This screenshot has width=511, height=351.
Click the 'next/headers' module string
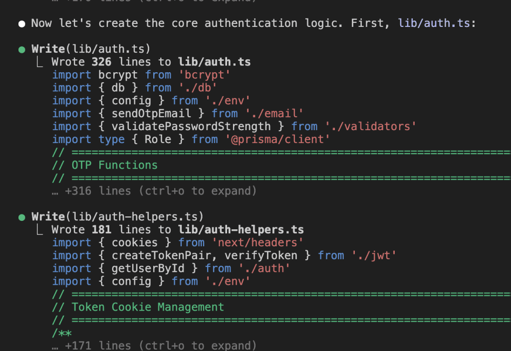257,243
